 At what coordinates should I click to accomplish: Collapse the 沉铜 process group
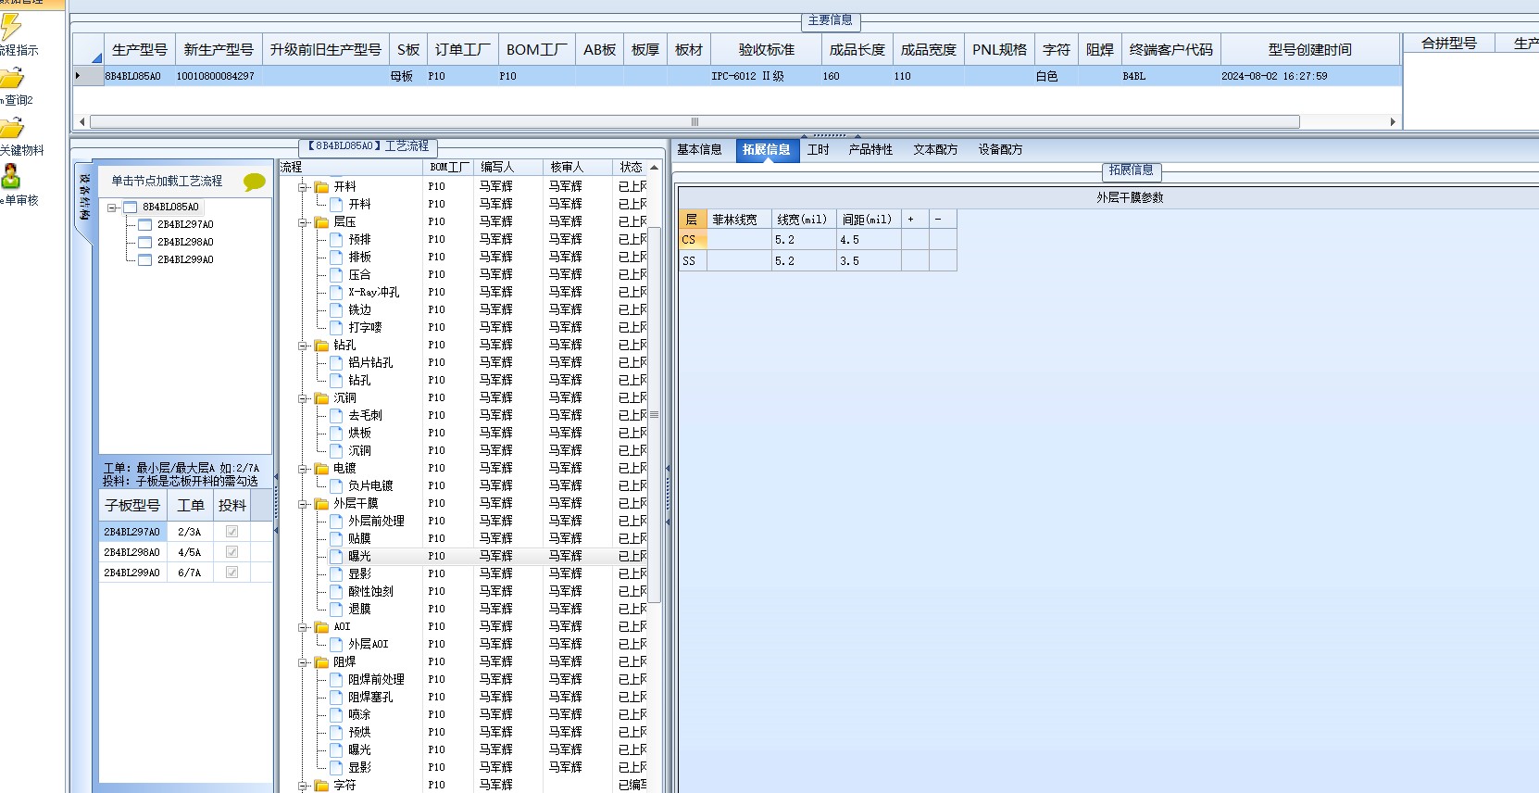[x=303, y=398]
